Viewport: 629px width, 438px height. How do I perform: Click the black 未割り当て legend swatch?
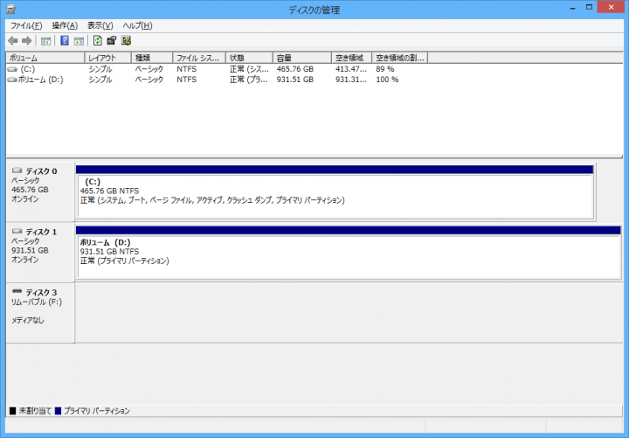13,411
